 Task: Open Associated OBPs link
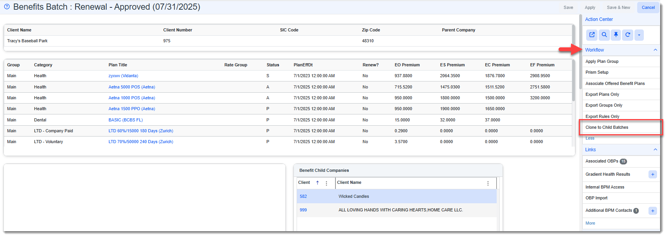602,161
